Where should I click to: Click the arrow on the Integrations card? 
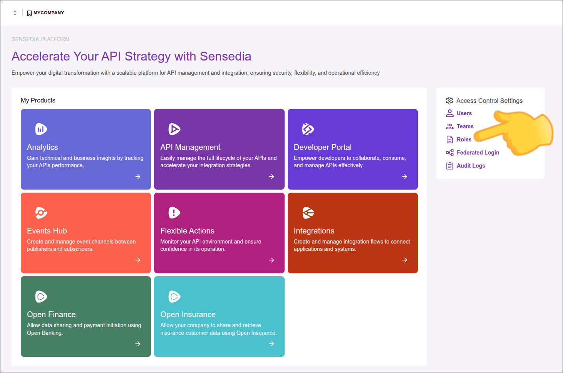point(404,260)
